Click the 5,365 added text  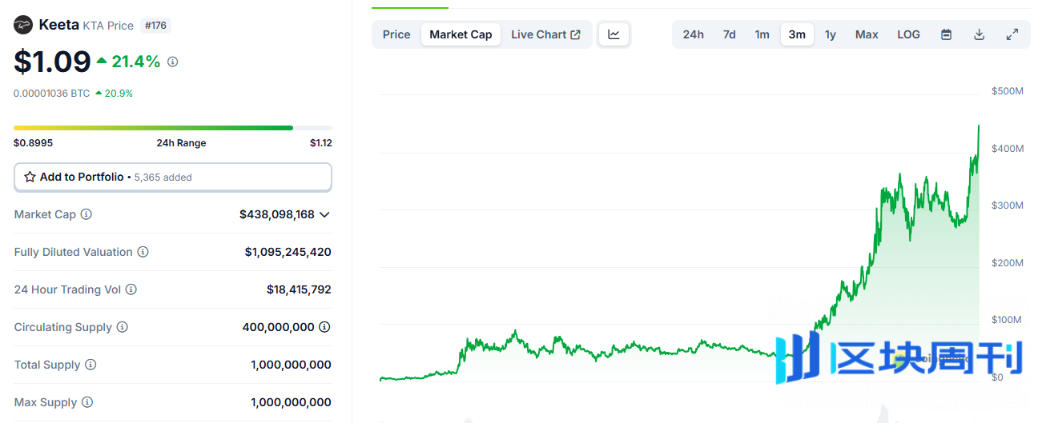tap(163, 178)
